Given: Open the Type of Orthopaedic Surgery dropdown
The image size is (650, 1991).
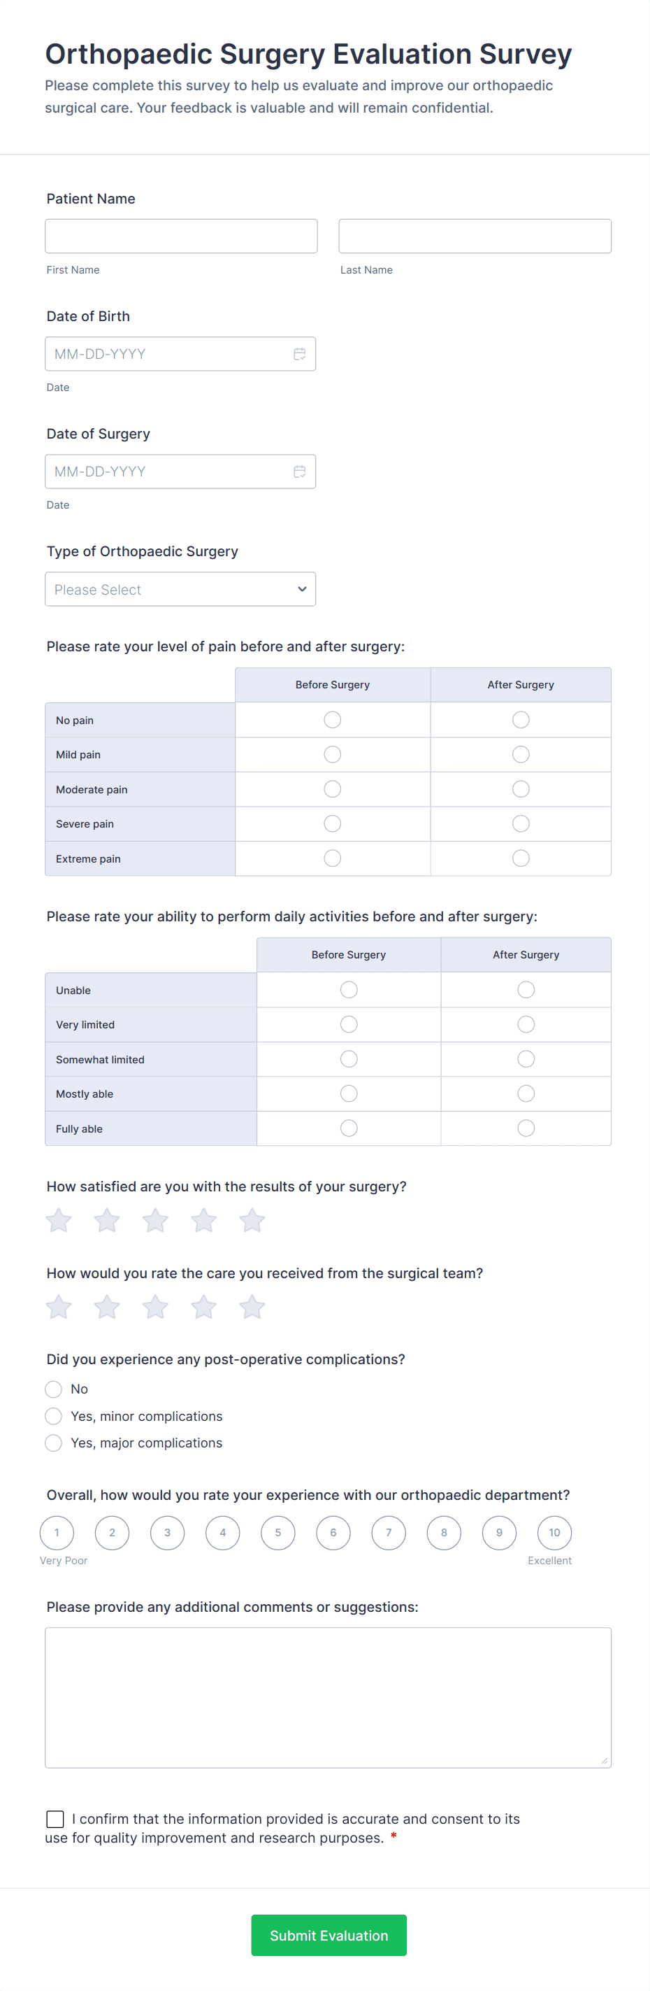Looking at the screenshot, I should pos(180,589).
